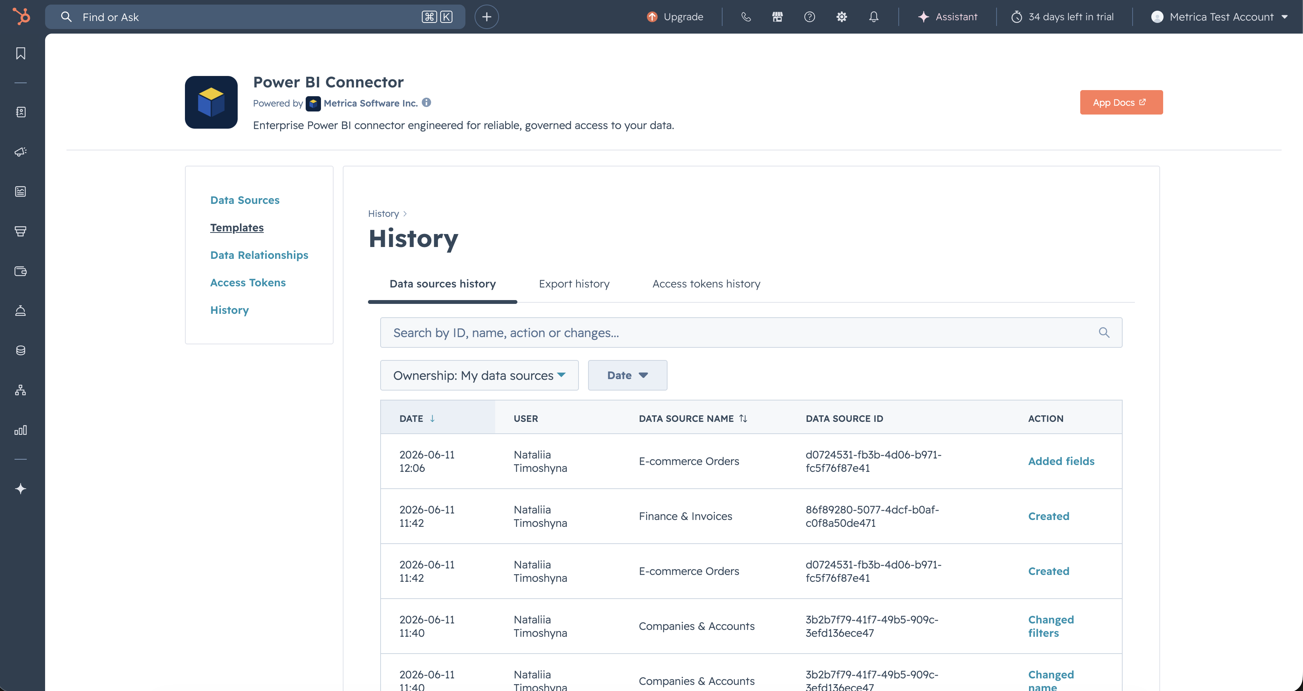Viewport: 1303px width, 691px height.
Task: Select the d0724531 ID in the 12:06 row
Action: [x=873, y=461]
